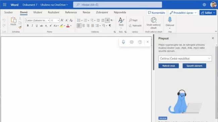This screenshot has height=122, width=218.
Task: Justify the paragraph text
Action: point(93,26)
